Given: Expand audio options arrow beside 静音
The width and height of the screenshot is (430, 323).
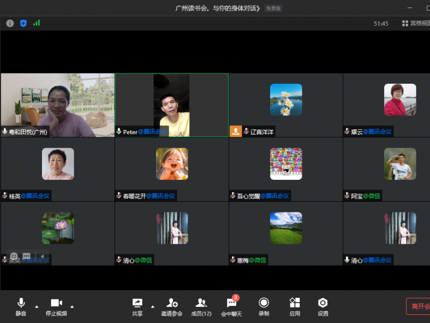Looking at the screenshot, I should click(x=37, y=306).
